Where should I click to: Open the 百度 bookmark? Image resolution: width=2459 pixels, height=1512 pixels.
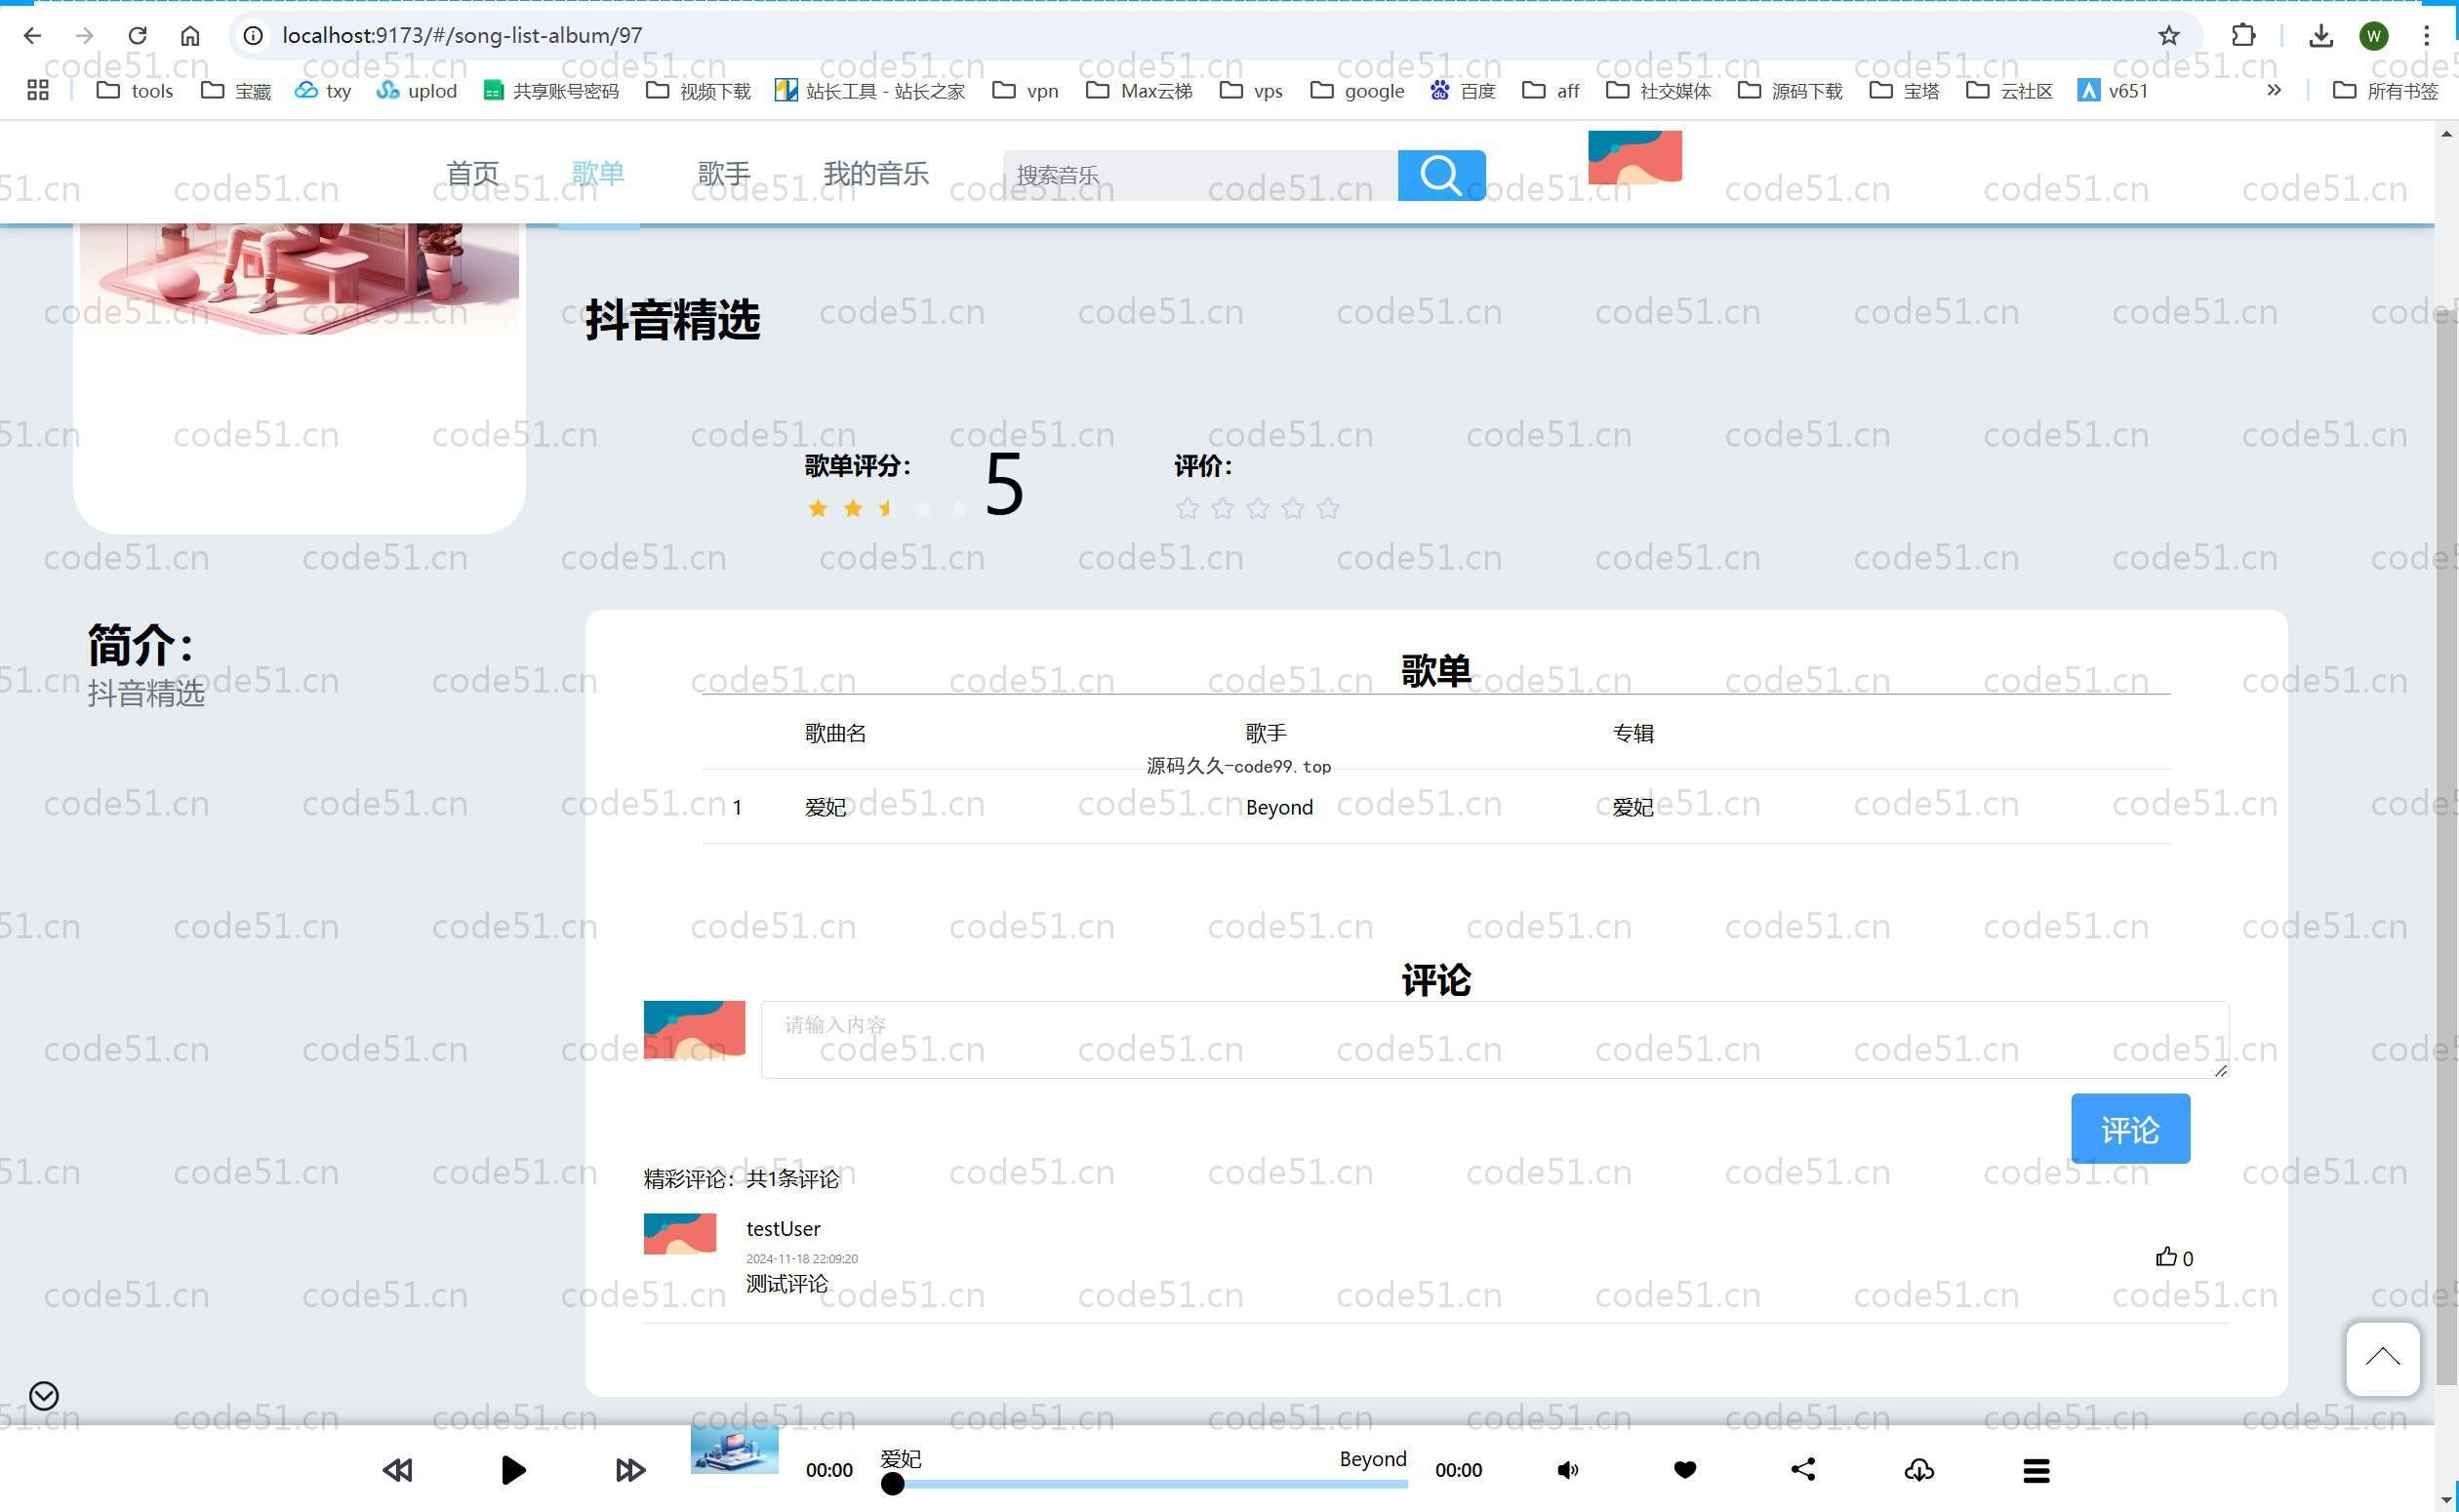(x=1462, y=90)
